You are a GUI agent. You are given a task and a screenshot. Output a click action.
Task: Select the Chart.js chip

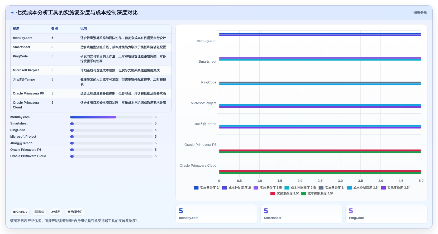click(x=20, y=212)
